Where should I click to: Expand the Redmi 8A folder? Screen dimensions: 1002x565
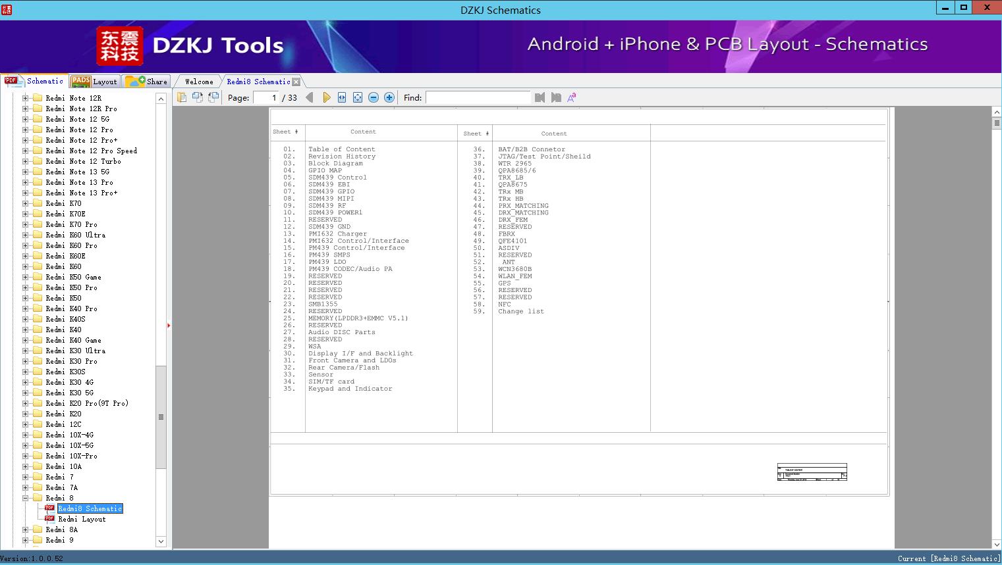[25, 529]
